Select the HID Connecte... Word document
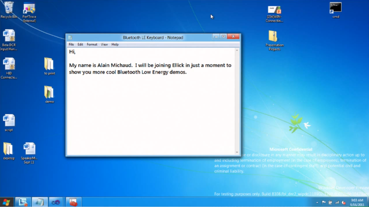 [x=9, y=68]
